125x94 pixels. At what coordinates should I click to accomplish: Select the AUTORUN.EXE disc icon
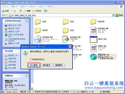click(x=38, y=39)
